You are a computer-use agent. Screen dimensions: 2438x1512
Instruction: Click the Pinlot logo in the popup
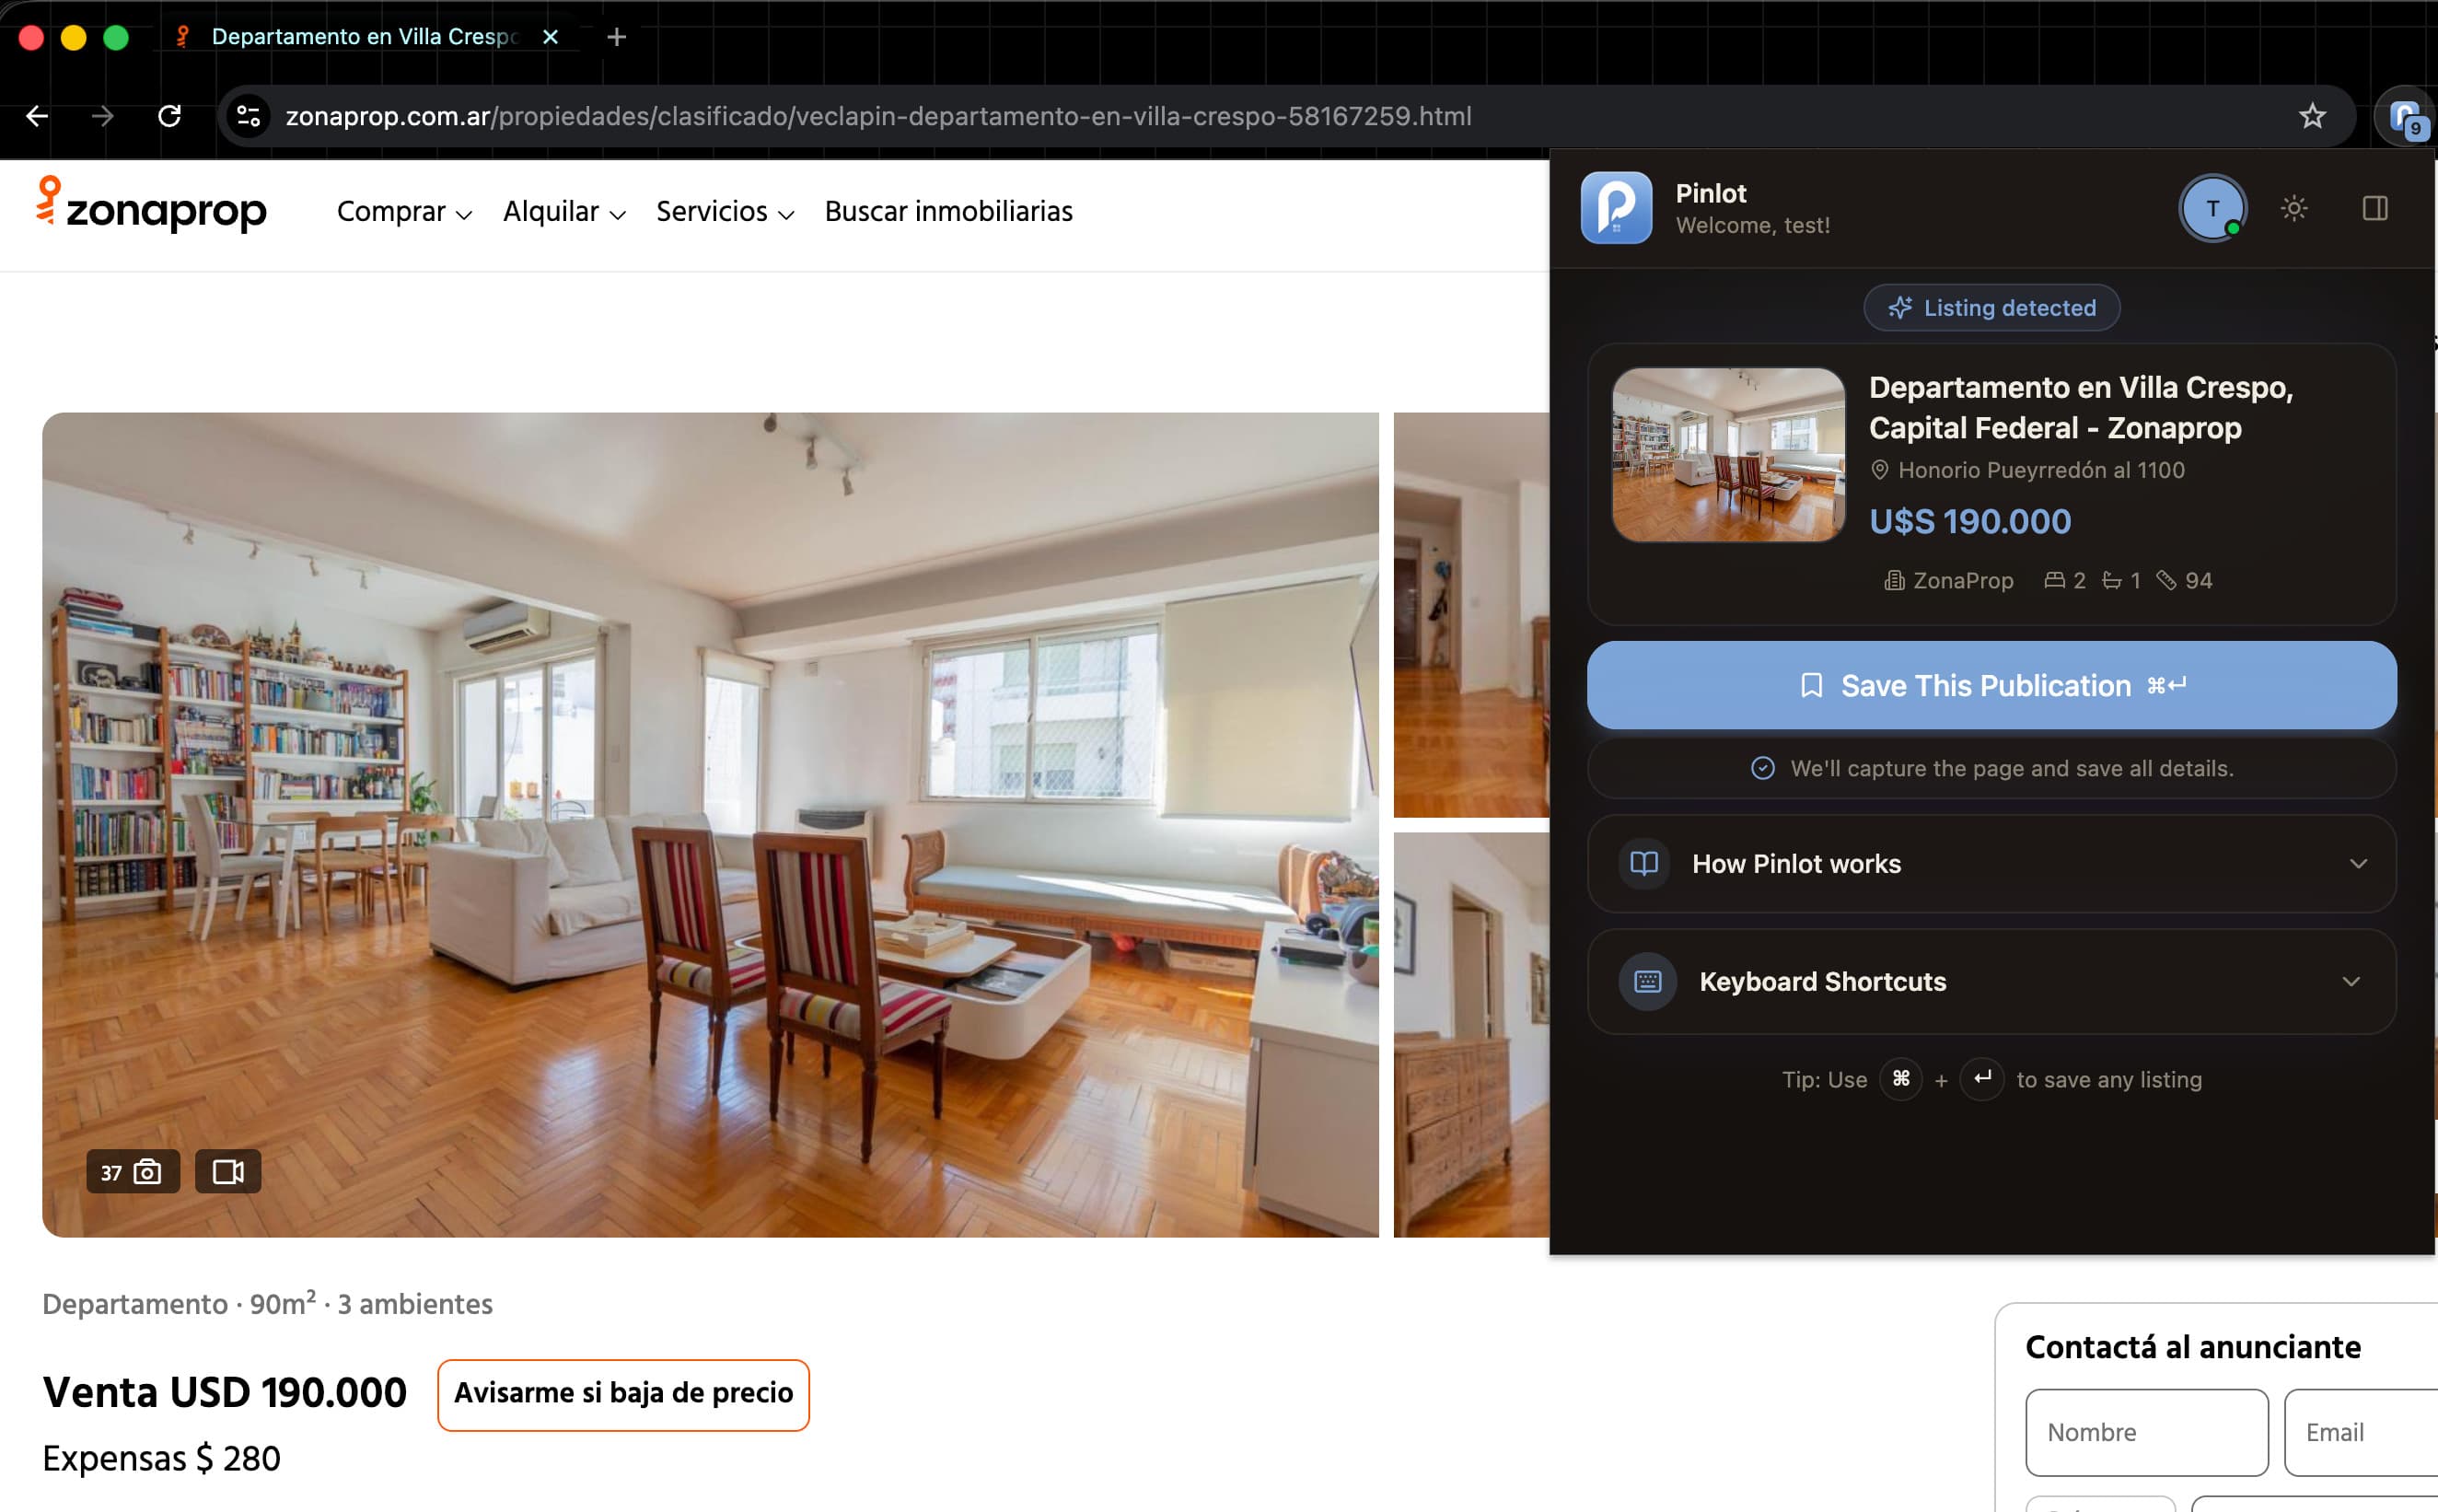coord(1617,208)
